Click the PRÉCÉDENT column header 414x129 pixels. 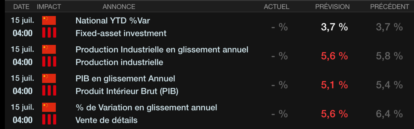pos(390,7)
